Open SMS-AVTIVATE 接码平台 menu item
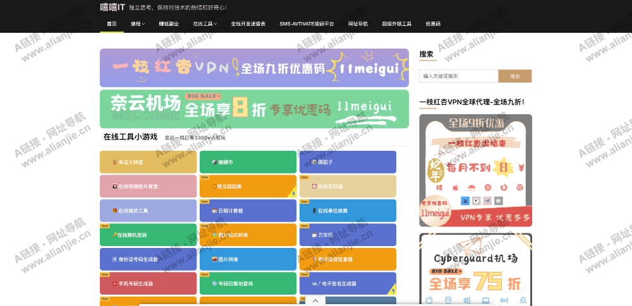This screenshot has width=632, height=306. pos(307,24)
